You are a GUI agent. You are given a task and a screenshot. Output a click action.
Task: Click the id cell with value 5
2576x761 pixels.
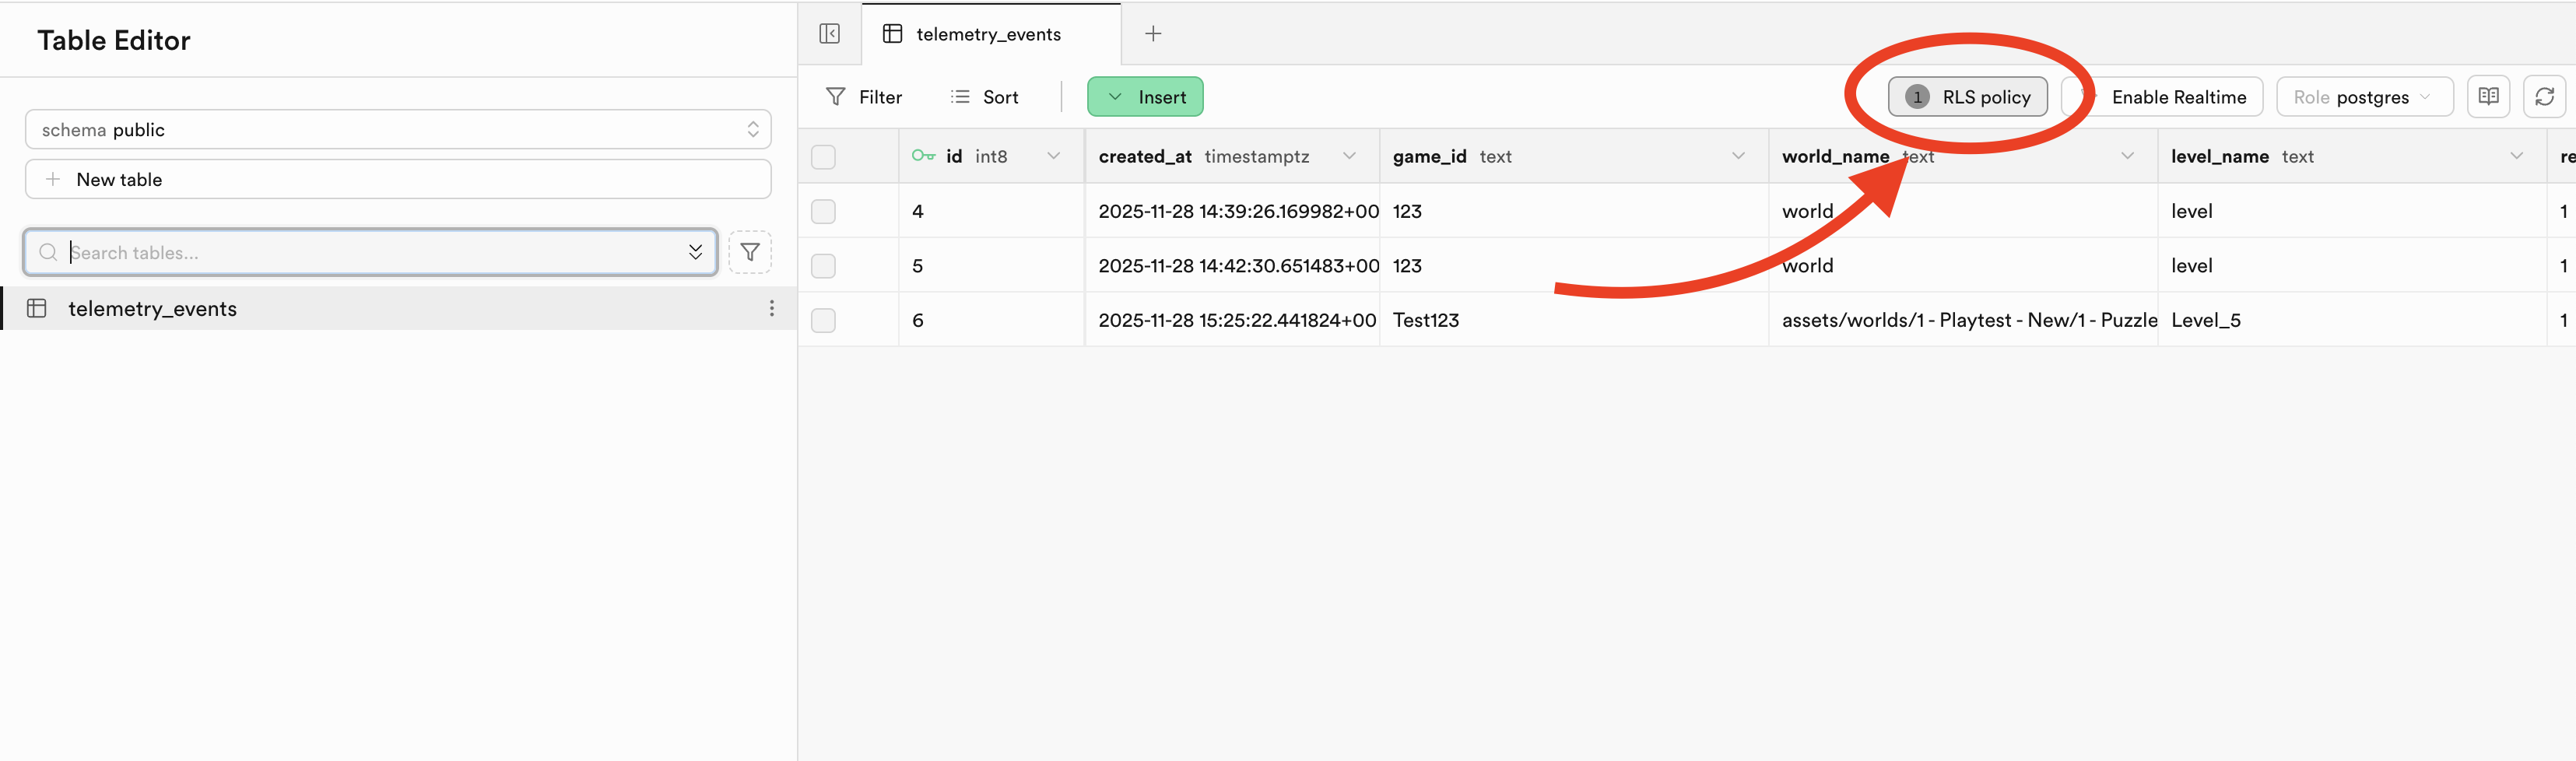pos(991,266)
